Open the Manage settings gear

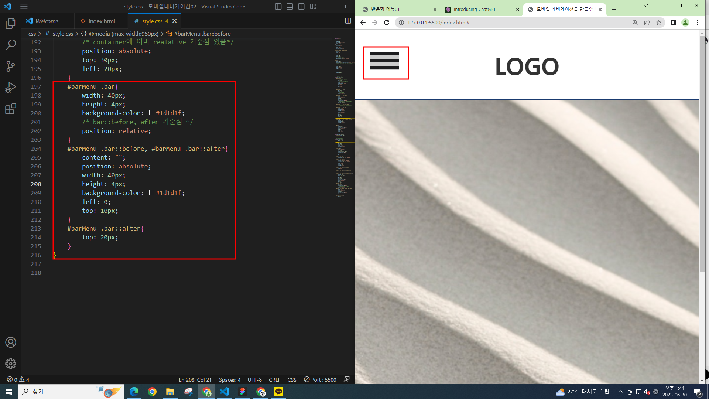(x=11, y=364)
